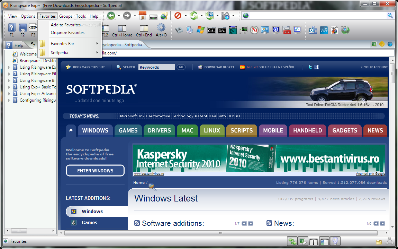Click the folder with globe icon
Image resolution: width=398 pixels, height=249 pixels.
(164, 16)
